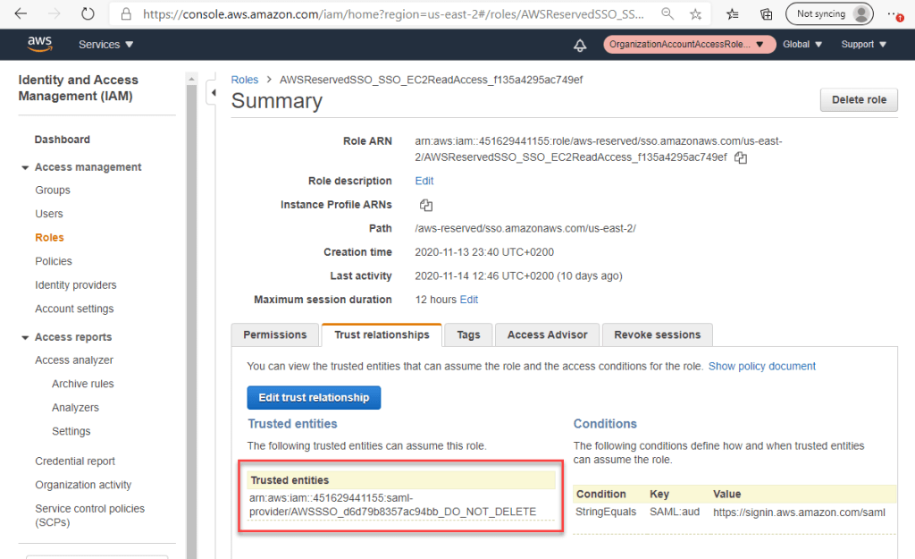Open the browser collections icon
915x559 pixels.
(766, 14)
